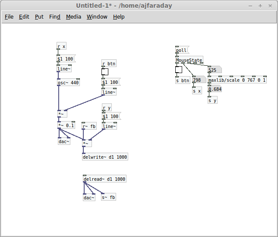Select the s x send object
This screenshot has width=278, height=237.
click(x=197, y=91)
